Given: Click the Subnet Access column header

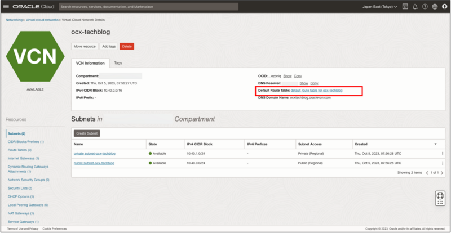Looking at the screenshot, I should [x=310, y=144].
